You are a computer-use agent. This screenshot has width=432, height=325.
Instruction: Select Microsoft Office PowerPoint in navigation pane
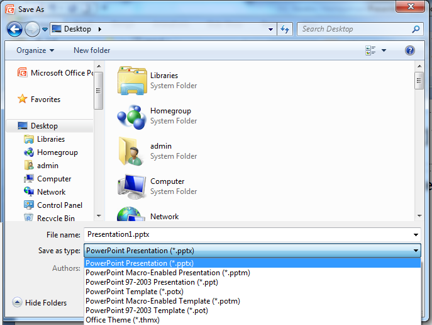click(x=55, y=73)
